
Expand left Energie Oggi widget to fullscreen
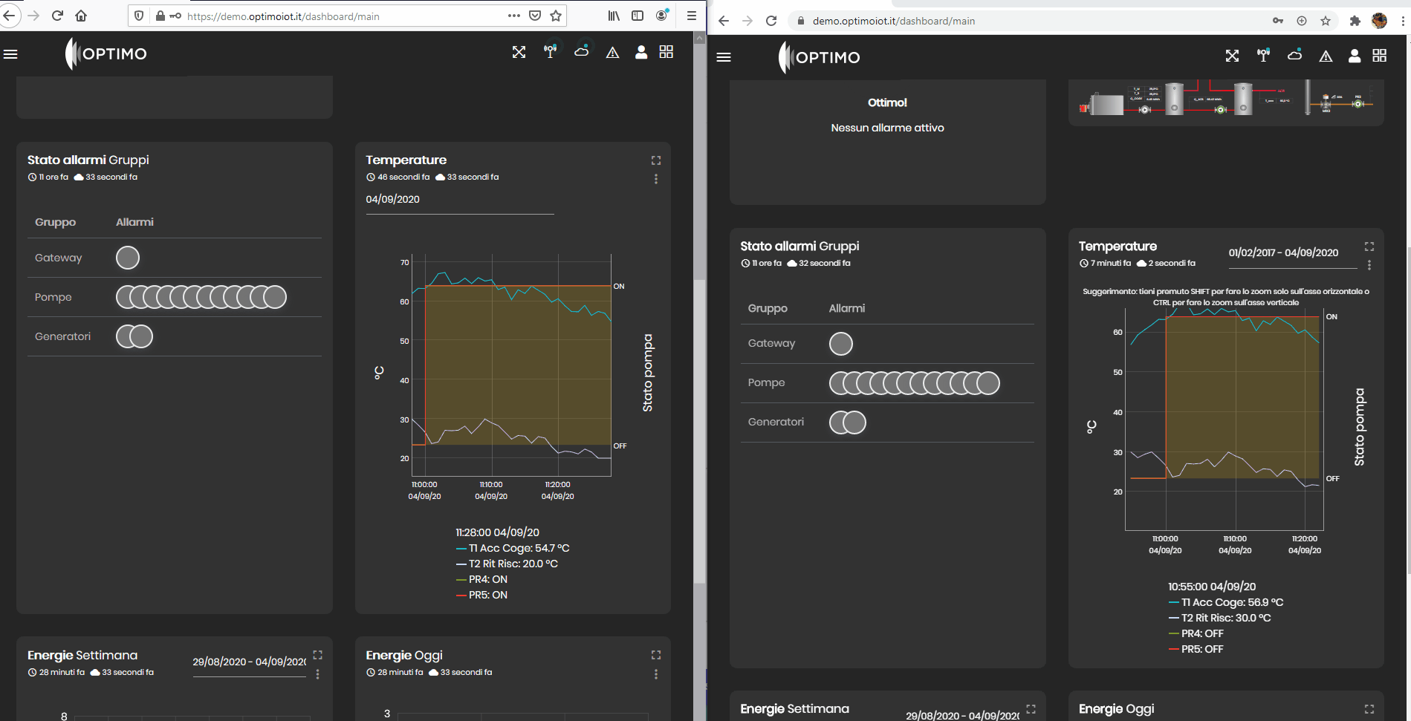pos(656,655)
